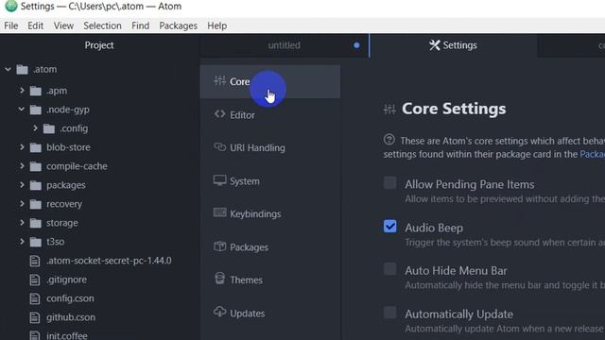Open the Themes settings section
Image resolution: width=605 pixels, height=340 pixels.
coord(270,280)
